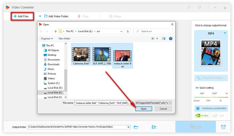This screenshot has width=234, height=136.
Task: Click the Open button in dialog
Action: pos(143,109)
